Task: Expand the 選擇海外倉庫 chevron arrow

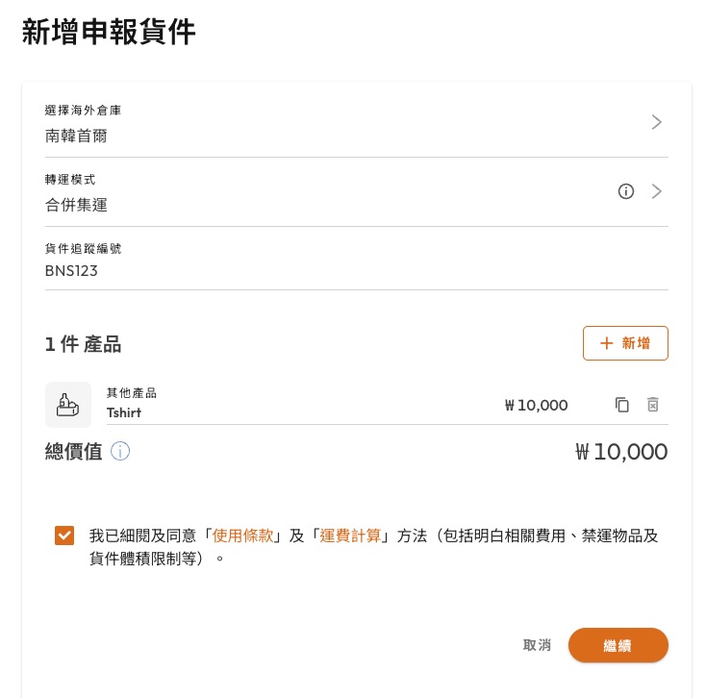Action: (657, 122)
